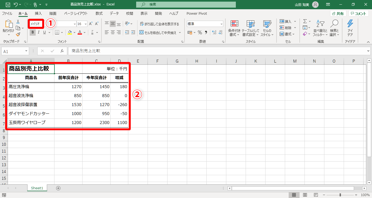The width and height of the screenshot is (372, 198).
Task: Undo the last action
Action: click(x=16, y=5)
